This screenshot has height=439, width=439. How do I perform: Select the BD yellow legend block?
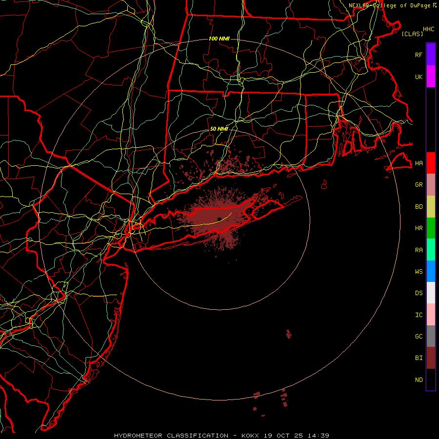coord(431,207)
